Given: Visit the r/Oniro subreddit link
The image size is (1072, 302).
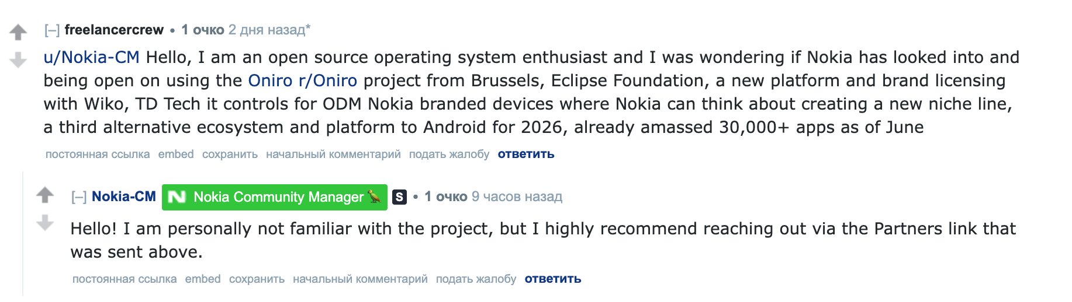Looking at the screenshot, I should 328,80.
